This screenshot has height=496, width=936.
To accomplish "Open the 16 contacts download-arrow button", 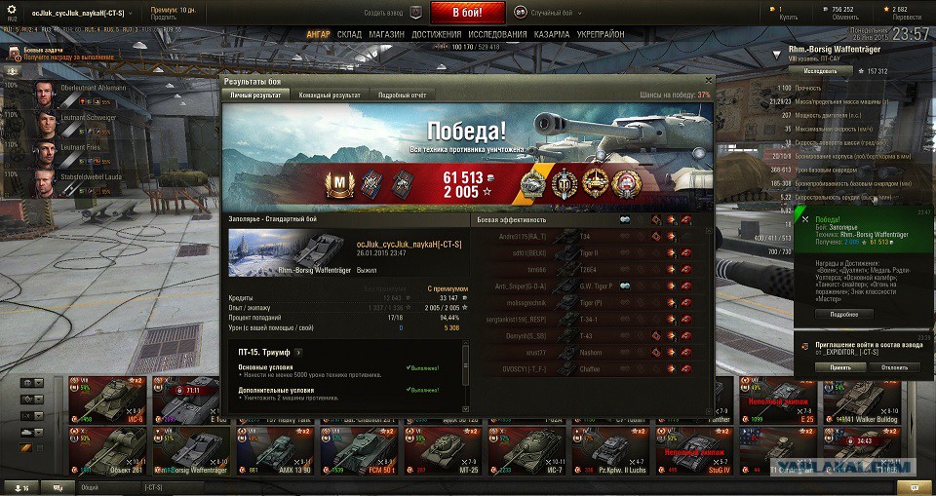I will click(18, 487).
